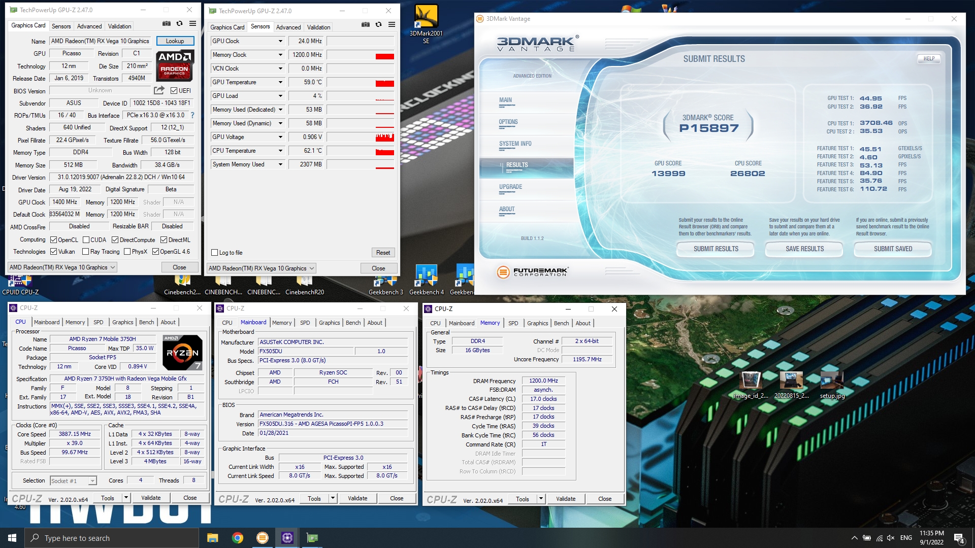Screen dimensions: 975x548
Task: Open the setup.jpg desktop file
Action: coord(832,385)
